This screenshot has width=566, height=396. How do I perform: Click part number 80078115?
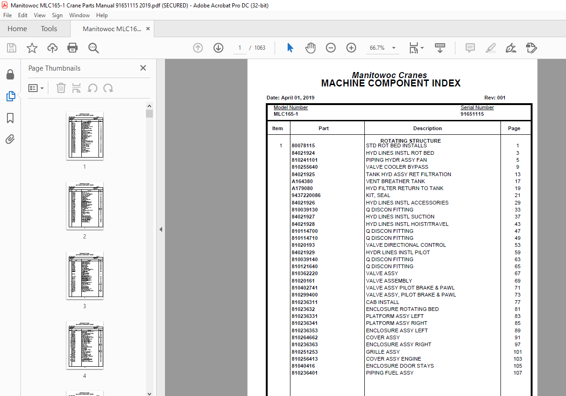click(x=303, y=146)
